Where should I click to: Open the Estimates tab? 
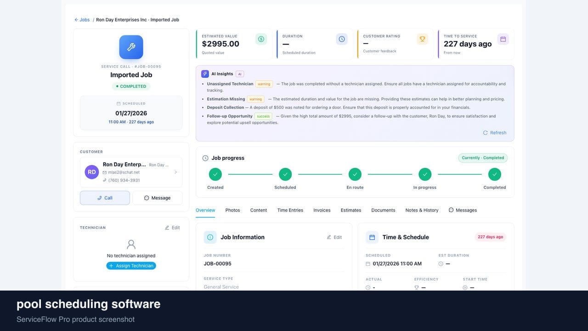(351, 210)
